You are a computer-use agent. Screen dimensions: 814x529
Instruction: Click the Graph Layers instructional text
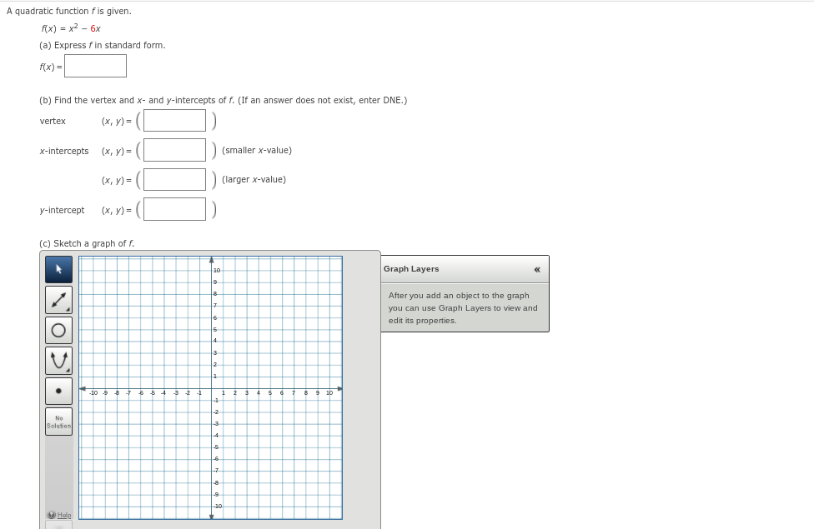[463, 307]
